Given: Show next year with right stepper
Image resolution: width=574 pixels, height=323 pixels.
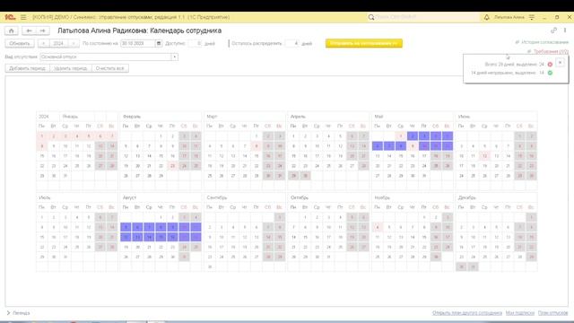Looking at the screenshot, I should point(74,43).
